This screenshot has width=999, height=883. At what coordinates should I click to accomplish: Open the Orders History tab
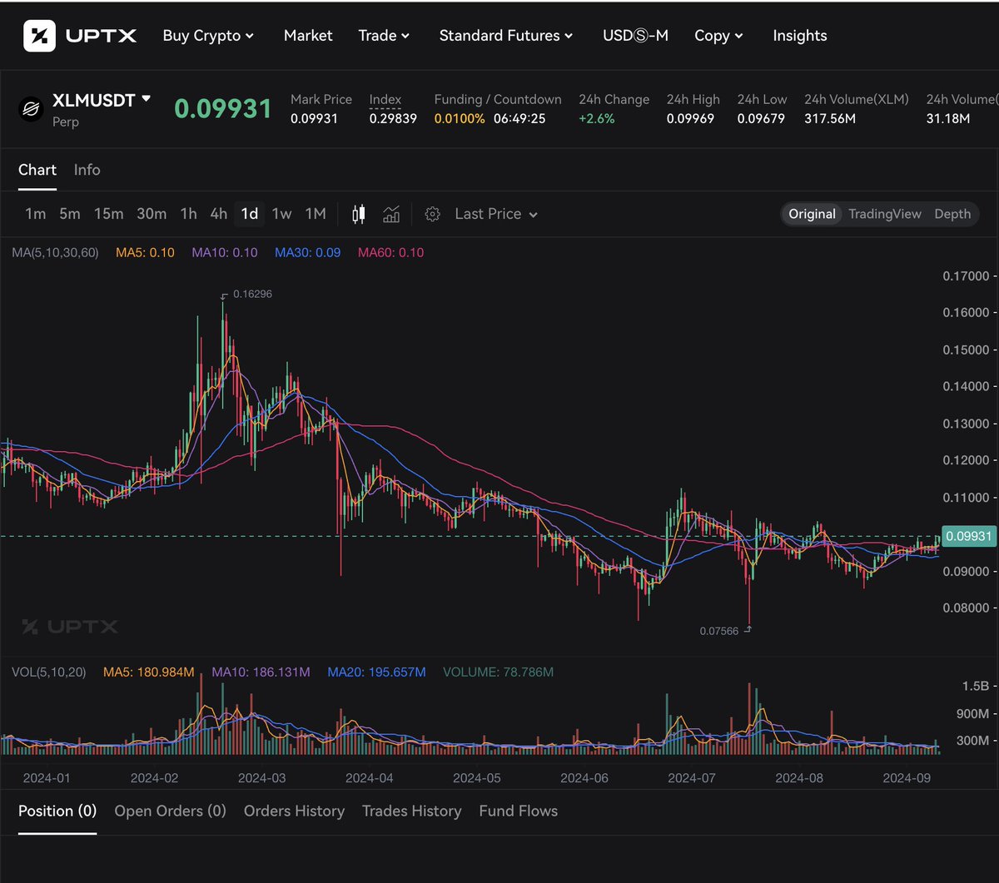pyautogui.click(x=294, y=811)
